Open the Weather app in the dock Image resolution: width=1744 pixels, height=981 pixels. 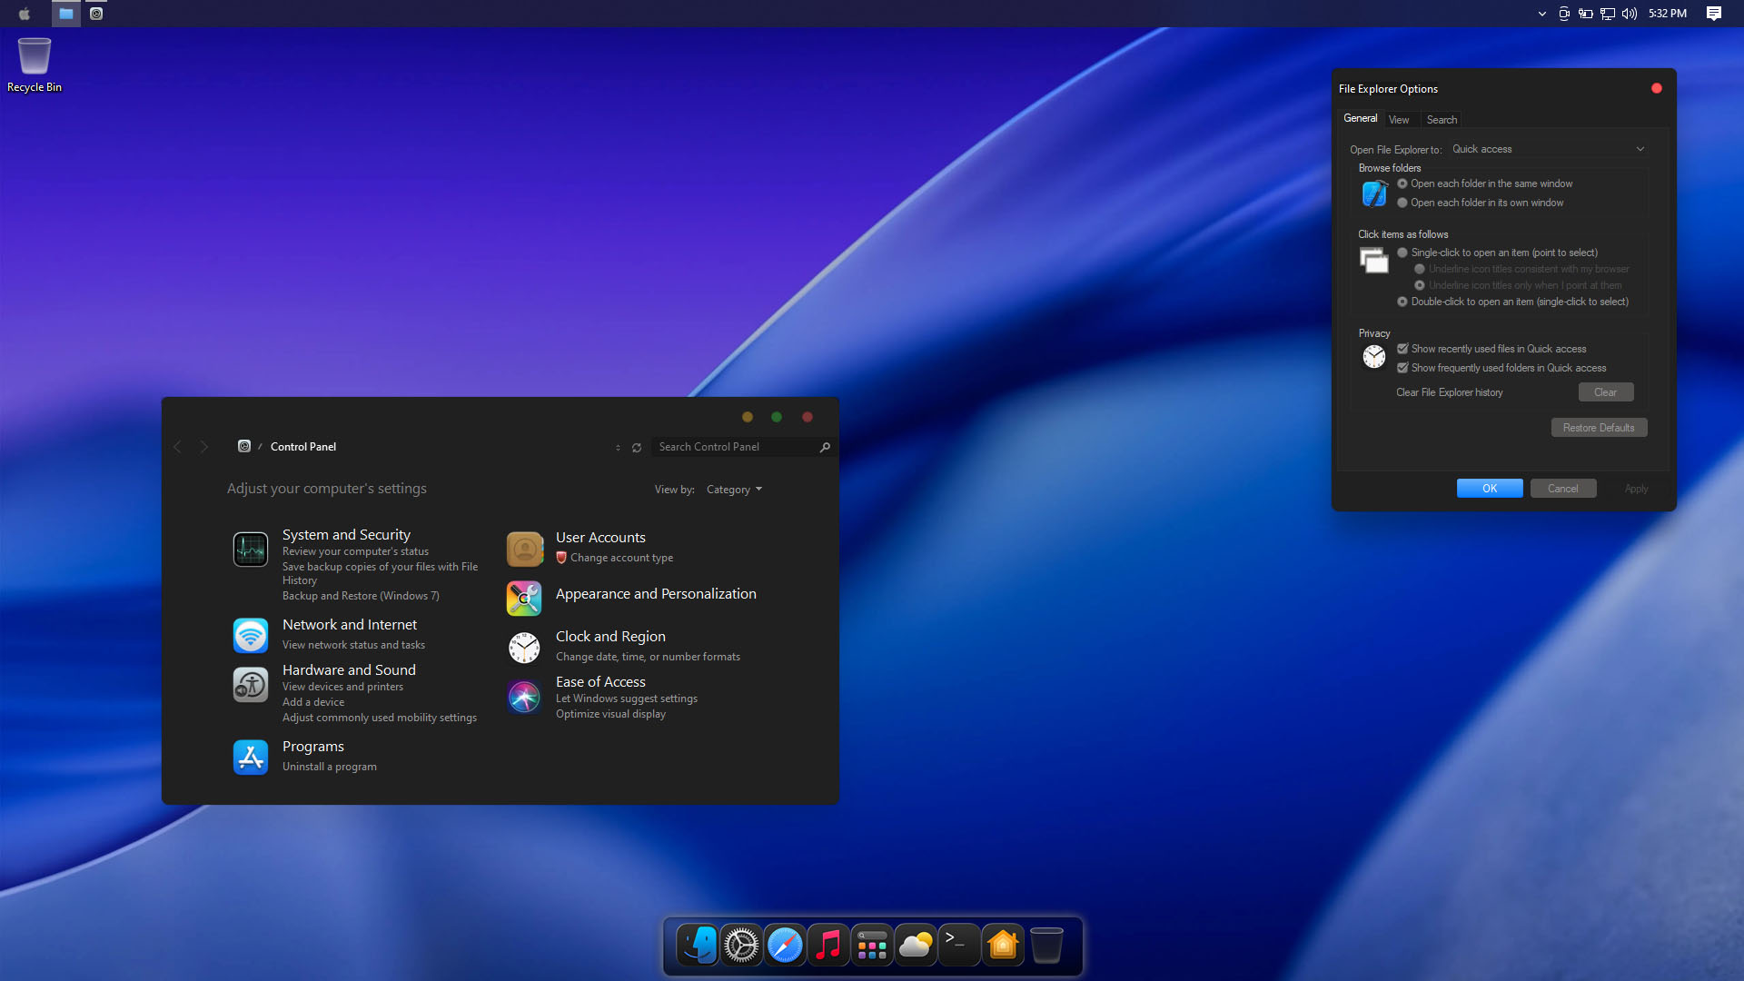[x=916, y=945]
